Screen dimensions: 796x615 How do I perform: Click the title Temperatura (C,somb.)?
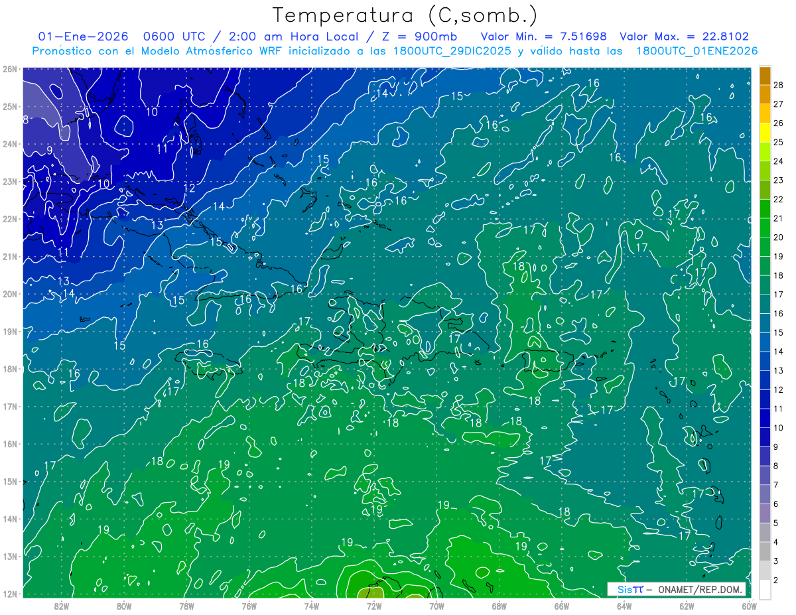click(405, 15)
